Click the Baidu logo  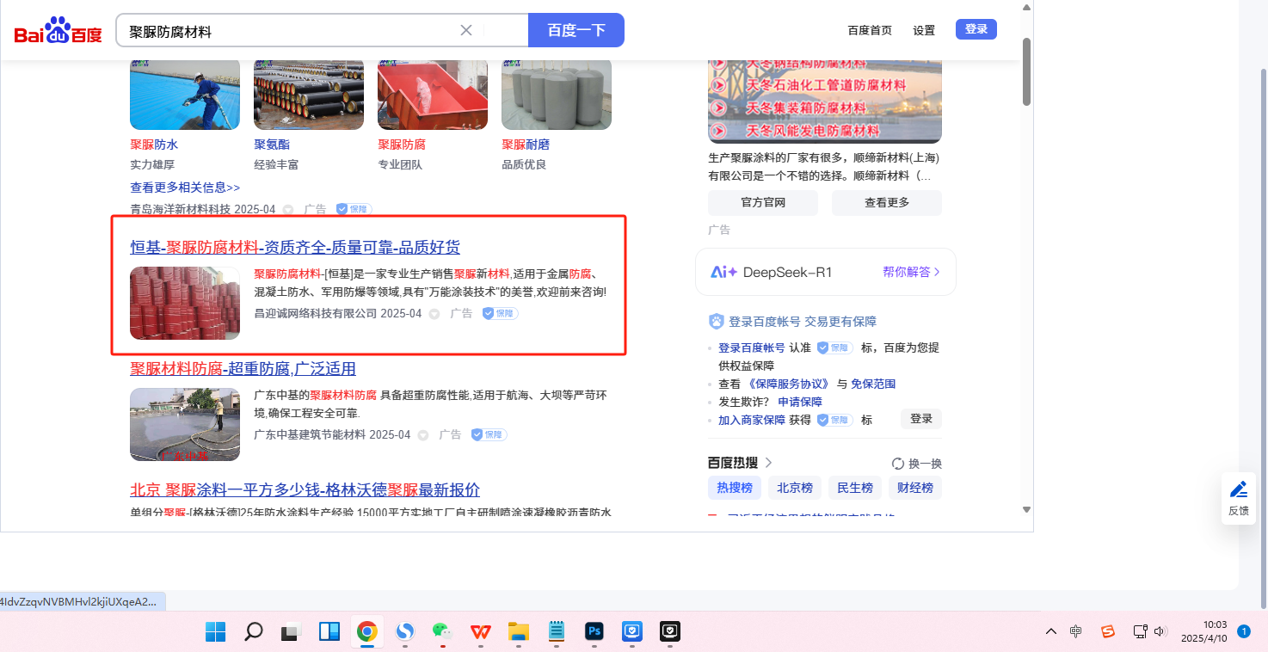coord(58,31)
